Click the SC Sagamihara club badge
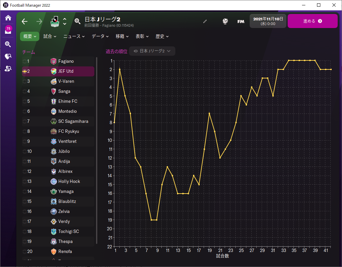Viewport: 342px width, 267px height. click(53, 121)
